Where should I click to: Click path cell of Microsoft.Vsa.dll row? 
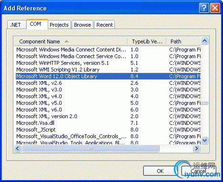pyautogui.click(x=185, y=123)
